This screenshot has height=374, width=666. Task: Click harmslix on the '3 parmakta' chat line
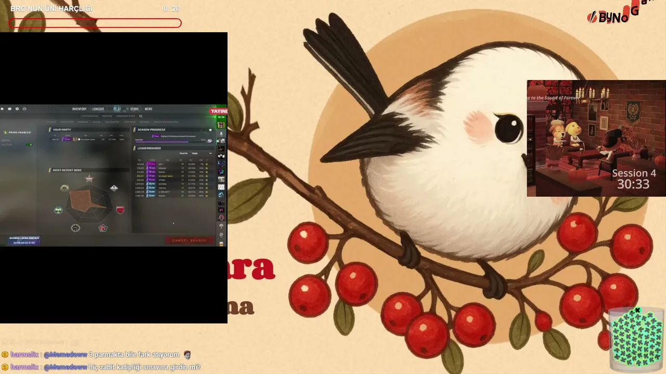(24, 355)
